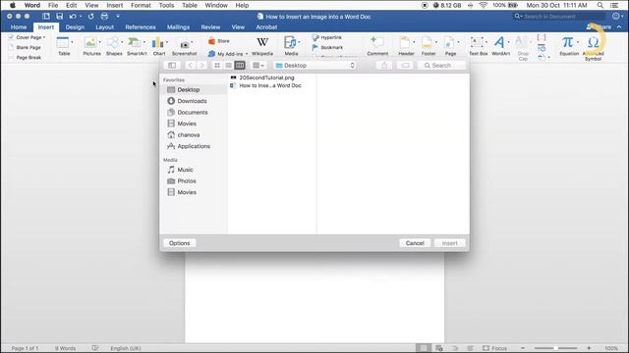Insert a Footer
The height and width of the screenshot is (353, 629).
(429, 46)
